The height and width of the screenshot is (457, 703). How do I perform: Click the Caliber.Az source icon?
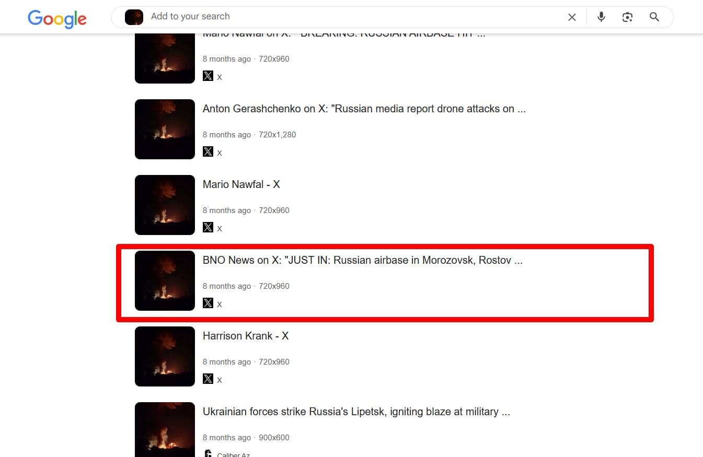(x=208, y=453)
